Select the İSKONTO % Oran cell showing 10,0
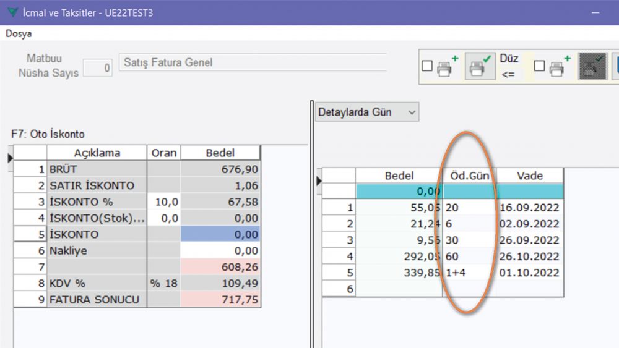The height and width of the screenshot is (348, 619). [x=163, y=202]
